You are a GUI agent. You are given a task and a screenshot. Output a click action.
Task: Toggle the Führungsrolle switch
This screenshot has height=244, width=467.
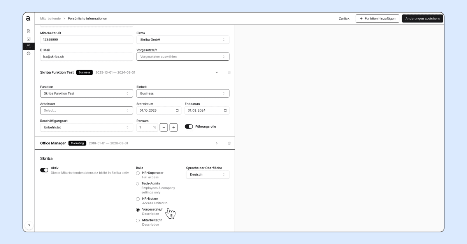(189, 126)
